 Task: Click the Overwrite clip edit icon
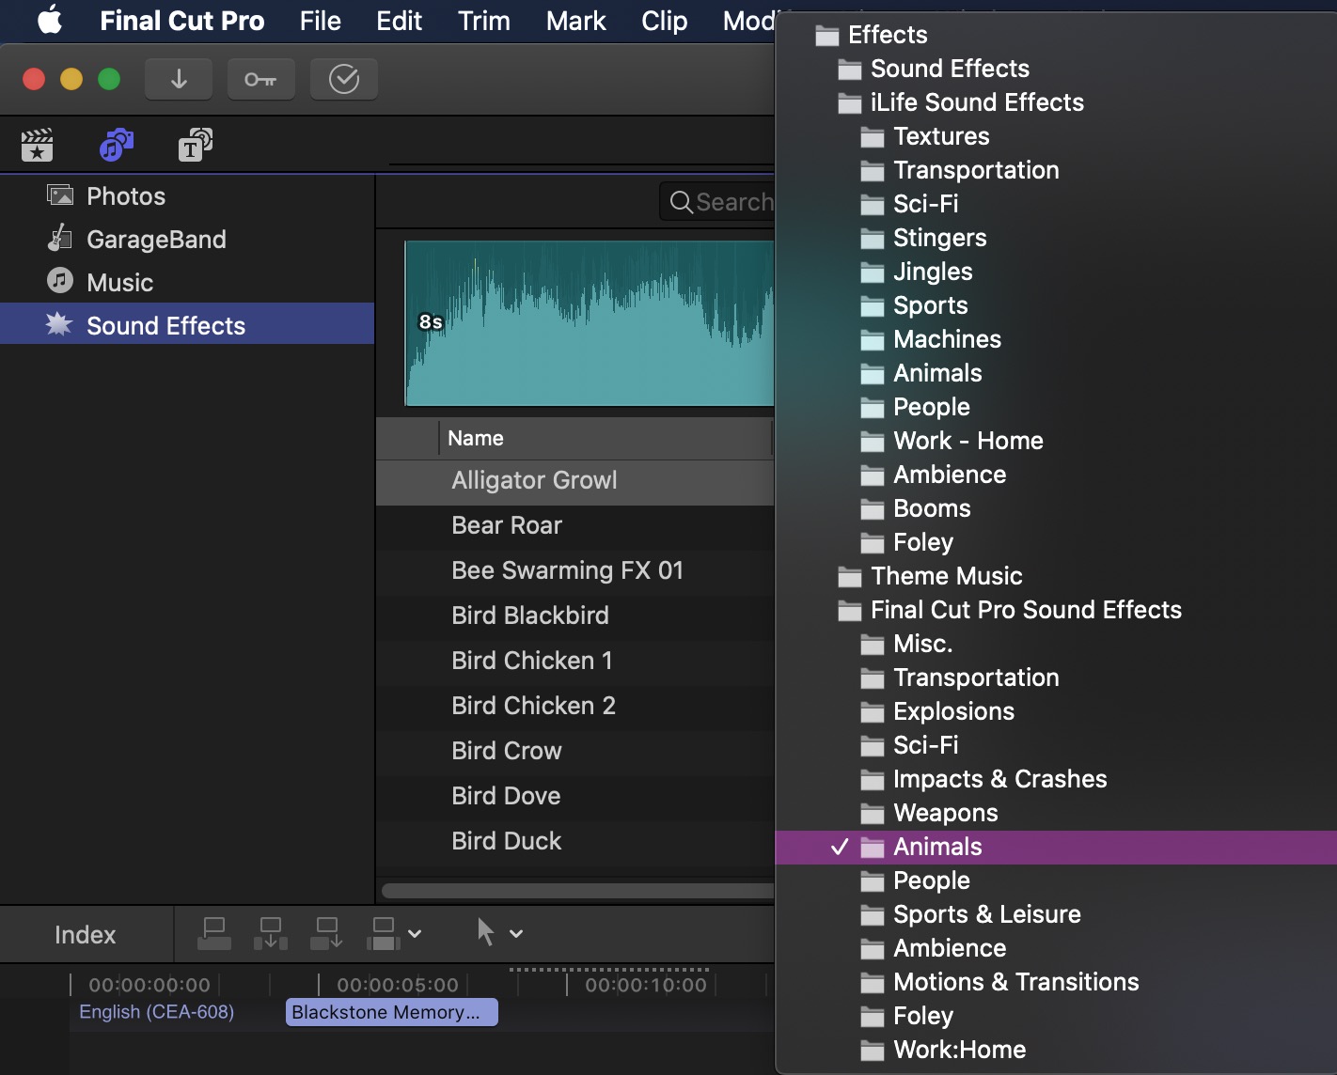pyautogui.click(x=384, y=933)
